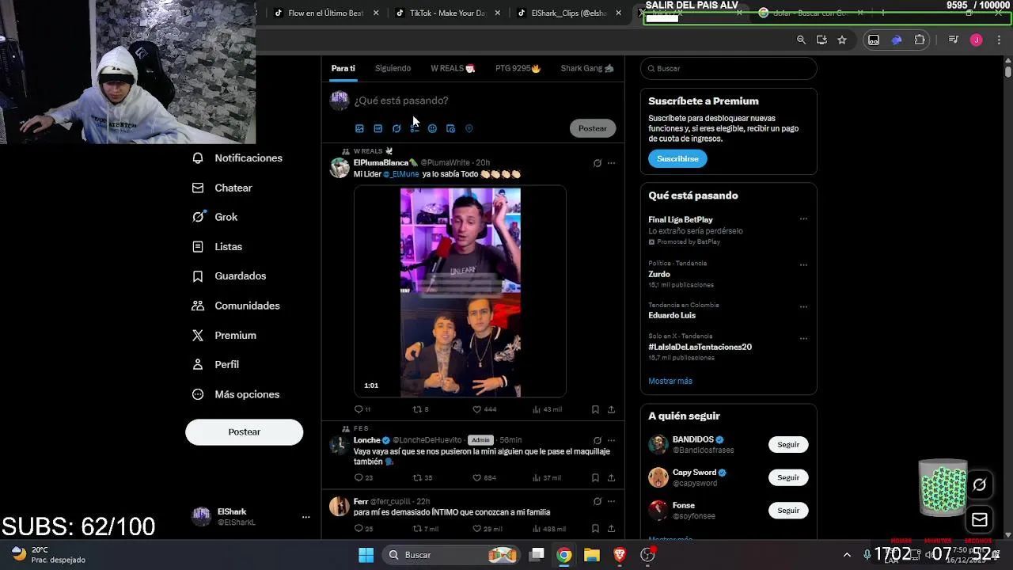
Task: Play the ElPlumaBlanca video thumbnail
Action: 460,291
